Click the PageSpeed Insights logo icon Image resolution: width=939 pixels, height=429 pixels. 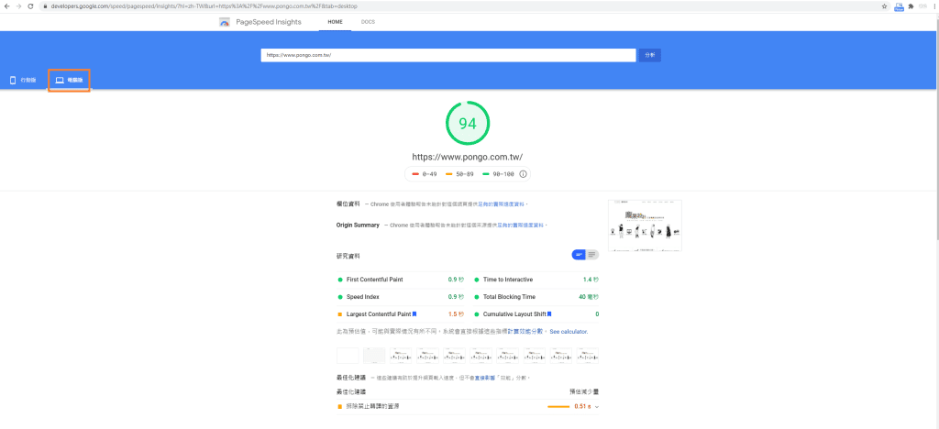[225, 22]
